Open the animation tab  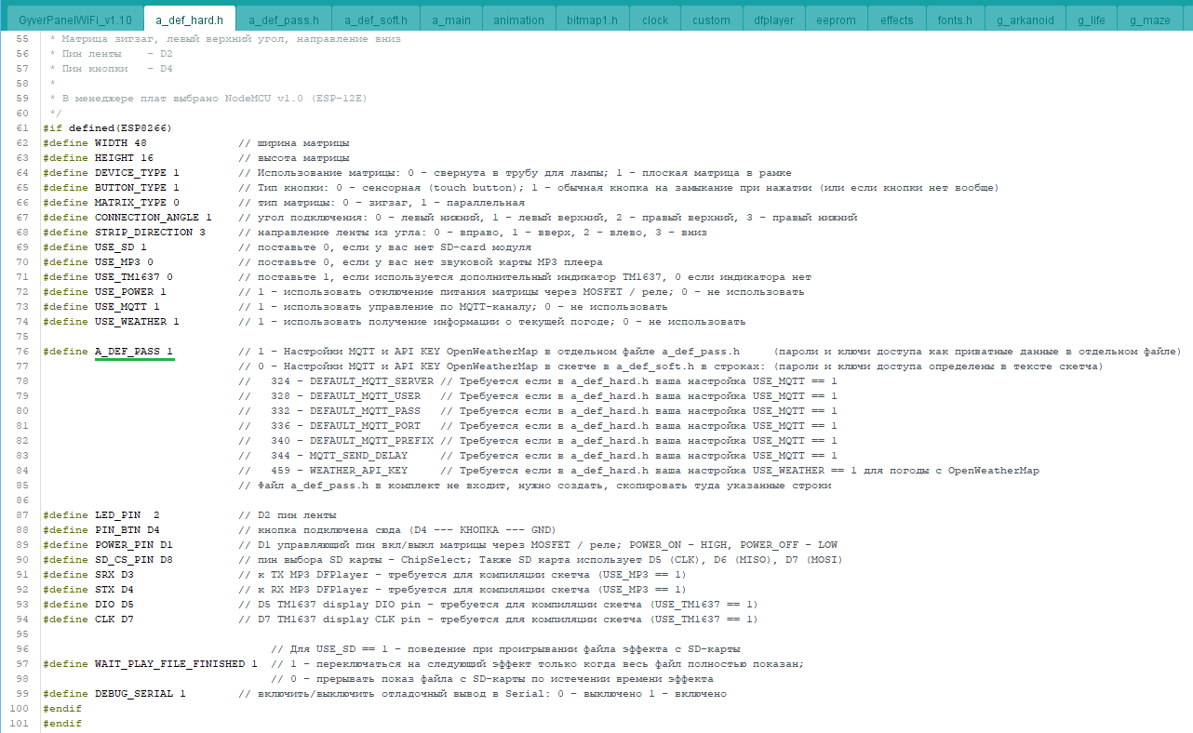coord(519,20)
